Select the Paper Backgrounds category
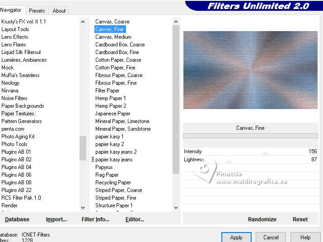The width and height of the screenshot is (323, 242). click(x=23, y=106)
